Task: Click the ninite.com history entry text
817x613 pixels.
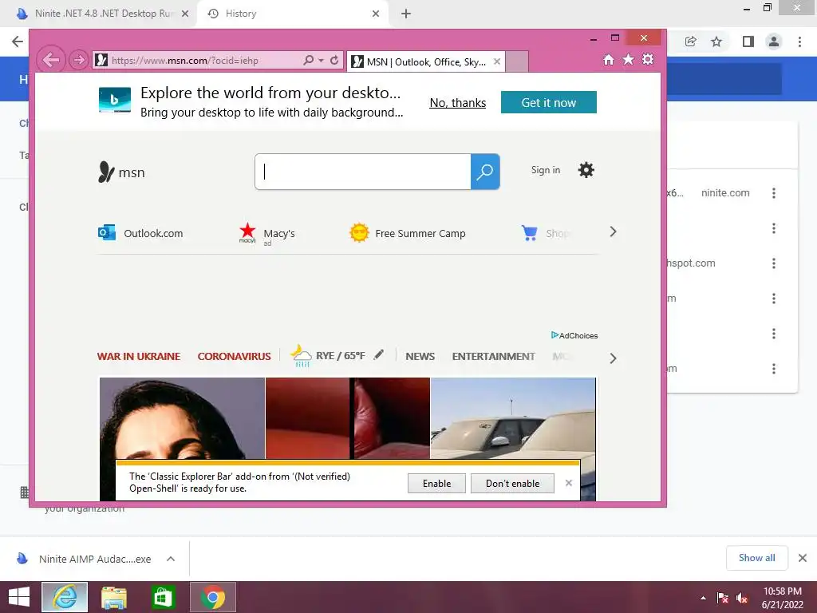Action: click(x=725, y=193)
